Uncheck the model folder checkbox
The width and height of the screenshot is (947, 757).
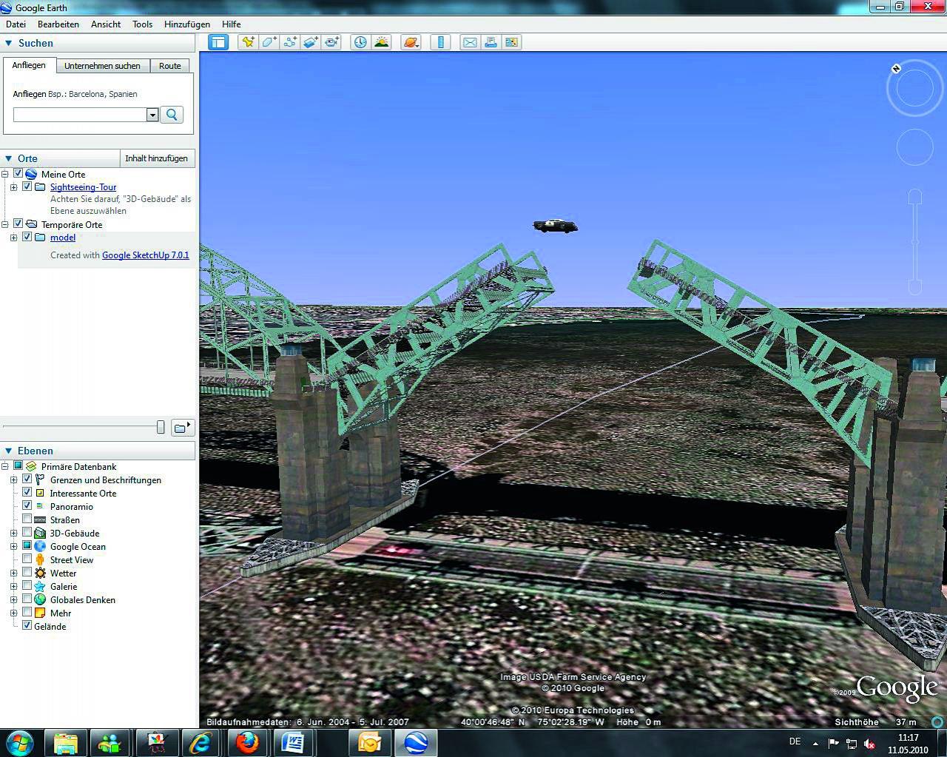[x=27, y=238]
